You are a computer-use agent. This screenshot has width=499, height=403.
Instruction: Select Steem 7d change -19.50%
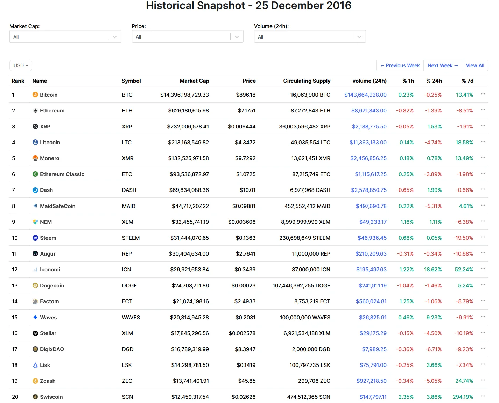[x=463, y=238]
